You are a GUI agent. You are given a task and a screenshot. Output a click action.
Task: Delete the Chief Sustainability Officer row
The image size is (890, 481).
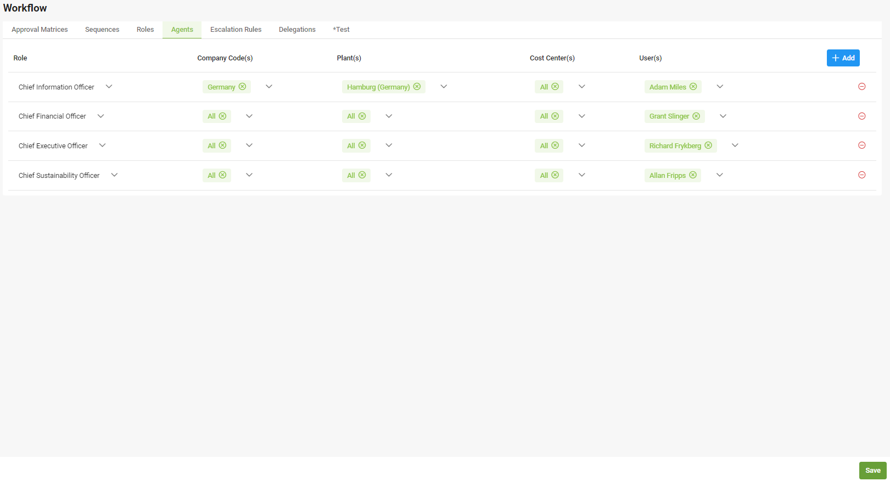coord(861,175)
